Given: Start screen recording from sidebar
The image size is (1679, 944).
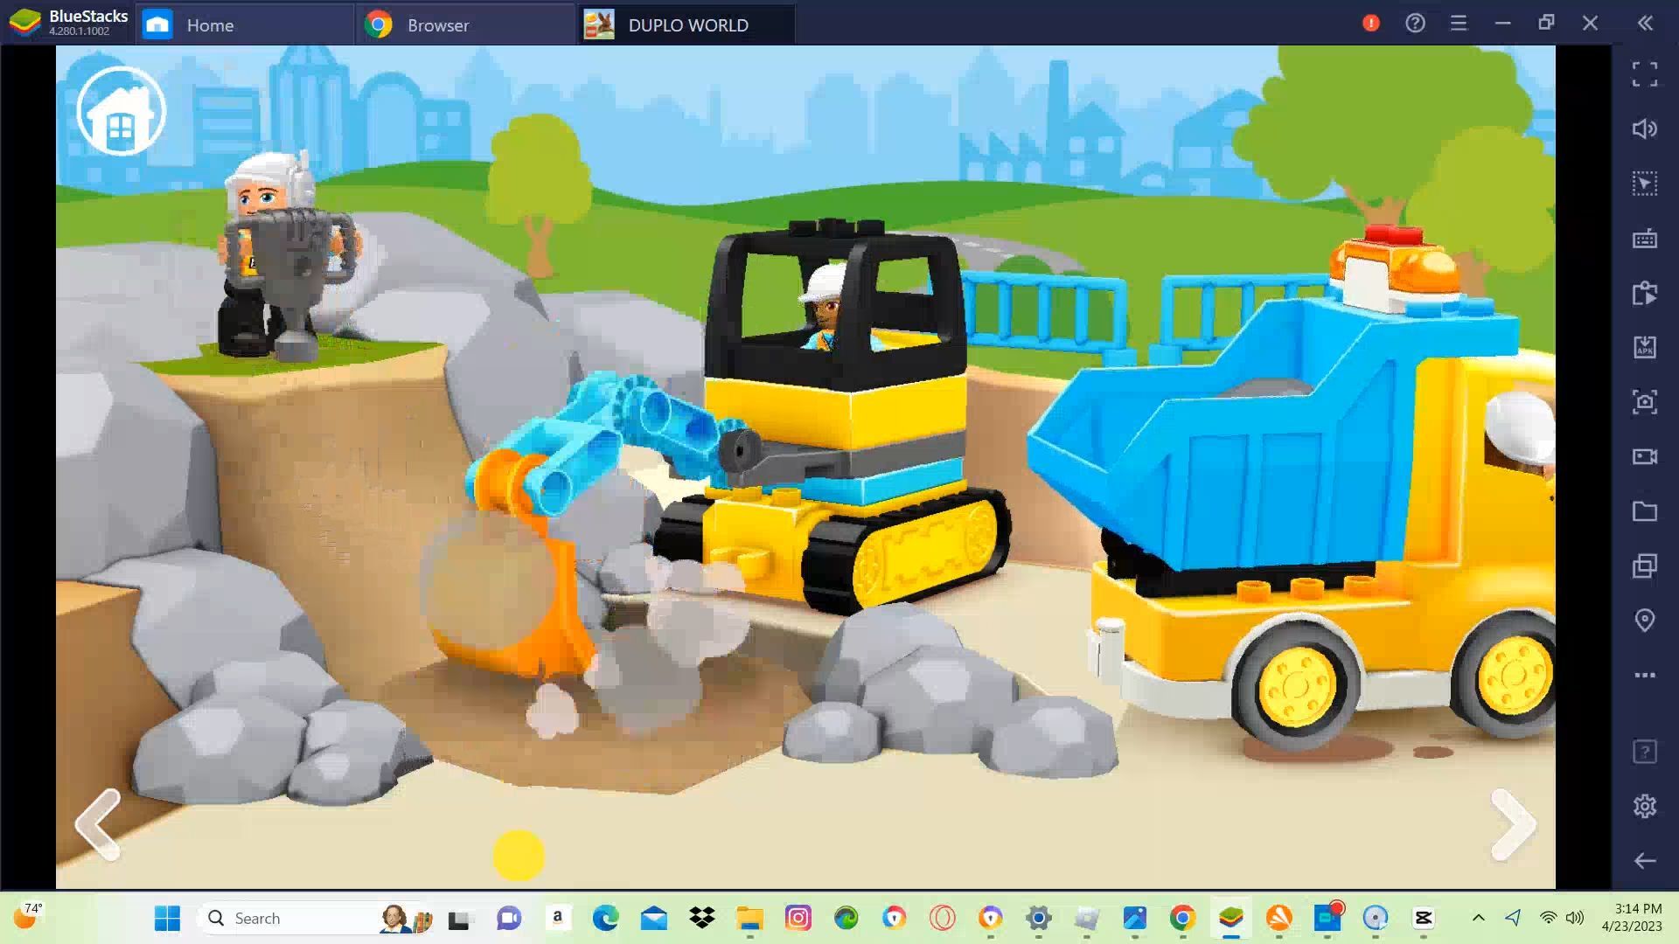Looking at the screenshot, I should point(1644,456).
